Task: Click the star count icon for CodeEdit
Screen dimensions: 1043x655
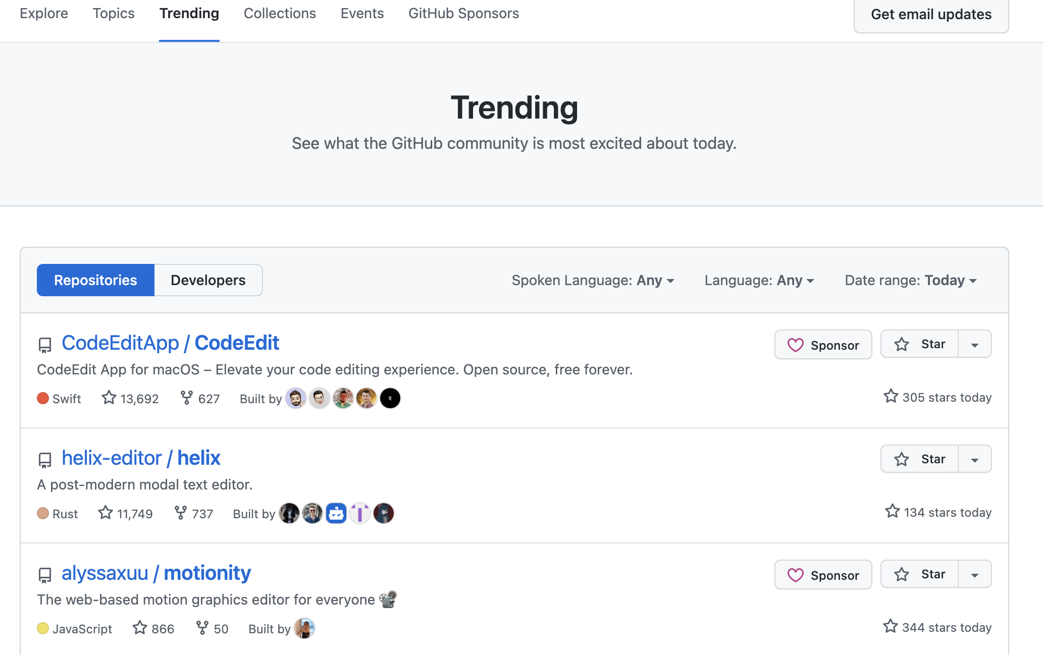Action: (109, 398)
